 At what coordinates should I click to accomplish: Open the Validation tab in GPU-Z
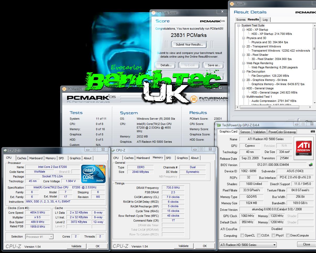click(259, 132)
